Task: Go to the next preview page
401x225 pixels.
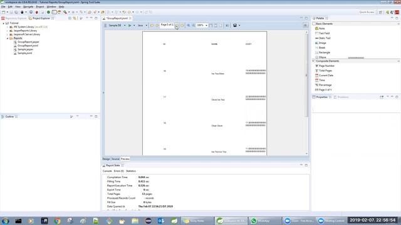Action: click(x=177, y=26)
